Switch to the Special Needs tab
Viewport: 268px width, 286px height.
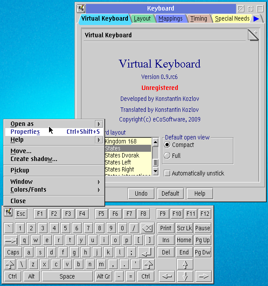tap(232, 18)
